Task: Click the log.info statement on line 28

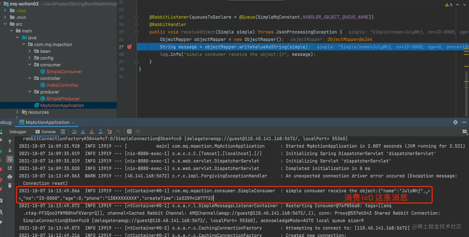Action: tap(238, 54)
